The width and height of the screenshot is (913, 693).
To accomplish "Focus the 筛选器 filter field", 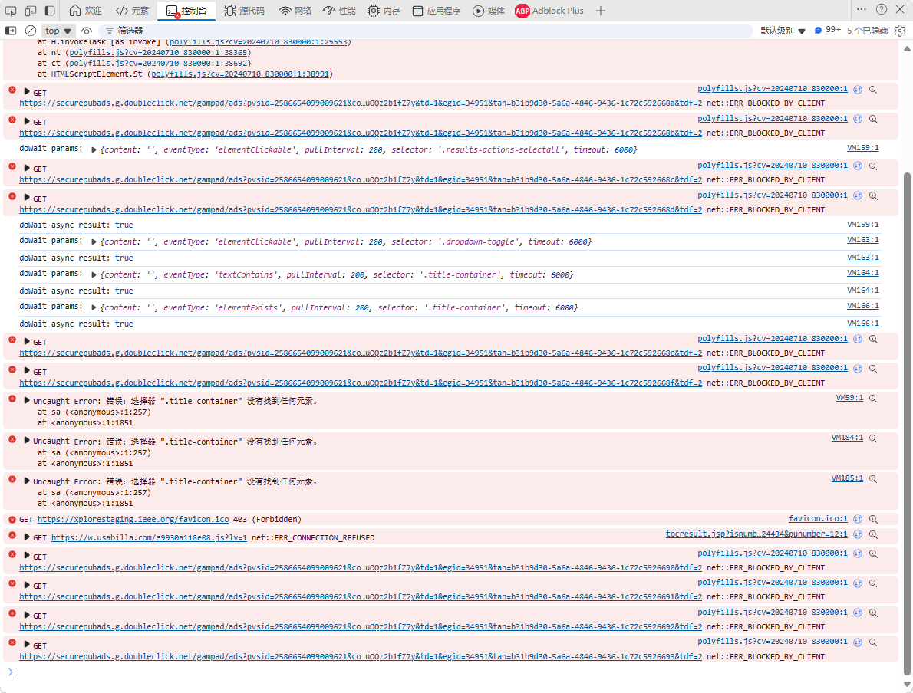I will click(x=425, y=30).
